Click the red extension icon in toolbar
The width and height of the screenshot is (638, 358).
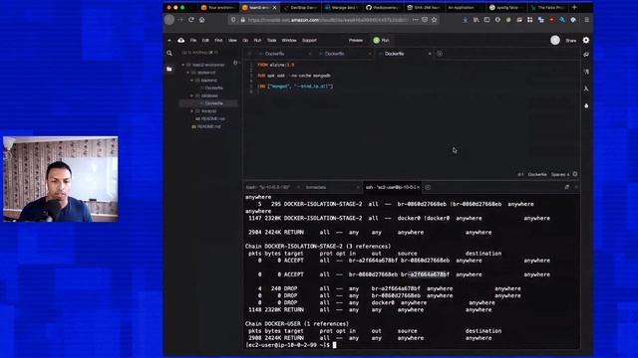(x=551, y=20)
